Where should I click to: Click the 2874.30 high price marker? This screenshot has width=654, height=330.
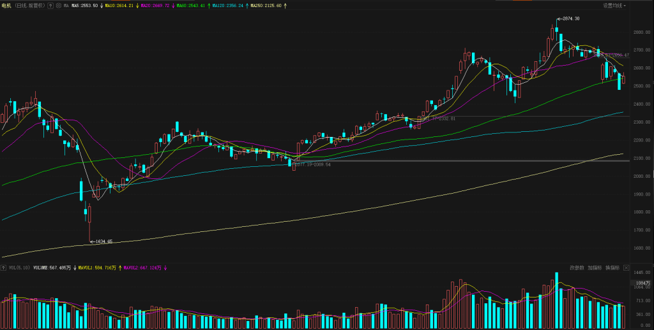(x=570, y=19)
